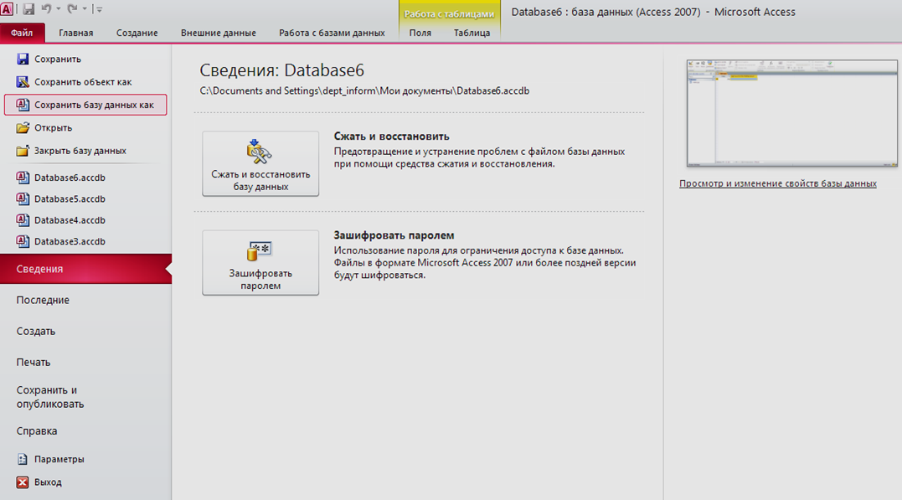
Task: Open Просмотр и изменение свойств базы данных link
Action: [778, 183]
